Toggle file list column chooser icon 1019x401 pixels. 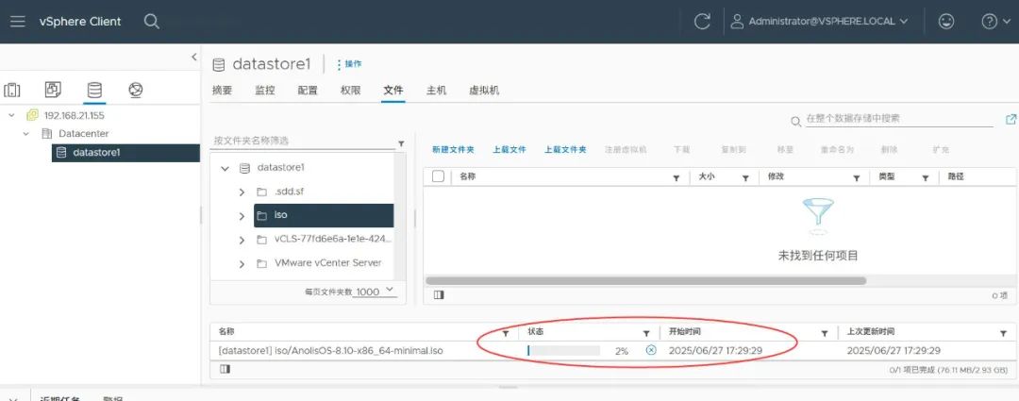(x=439, y=295)
